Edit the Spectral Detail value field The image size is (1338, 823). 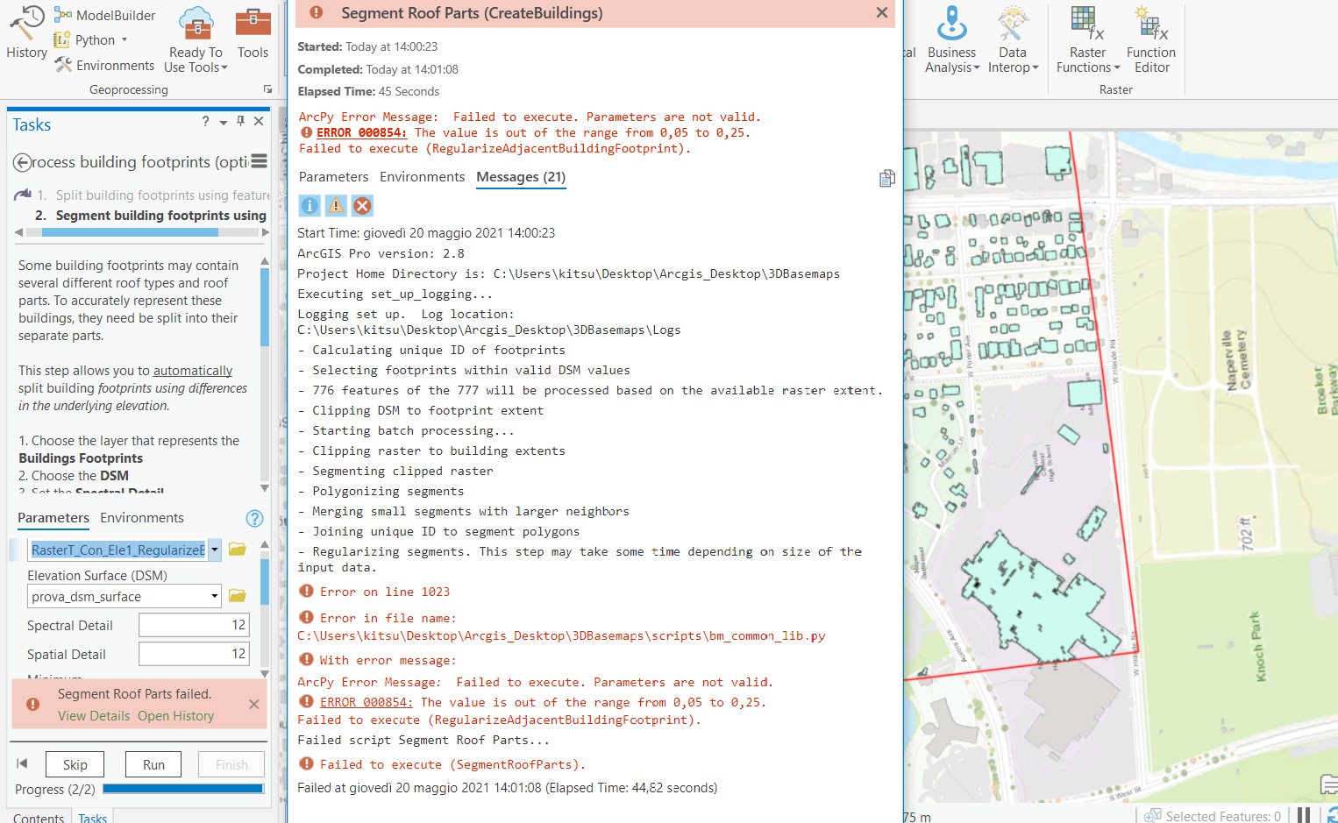(194, 624)
